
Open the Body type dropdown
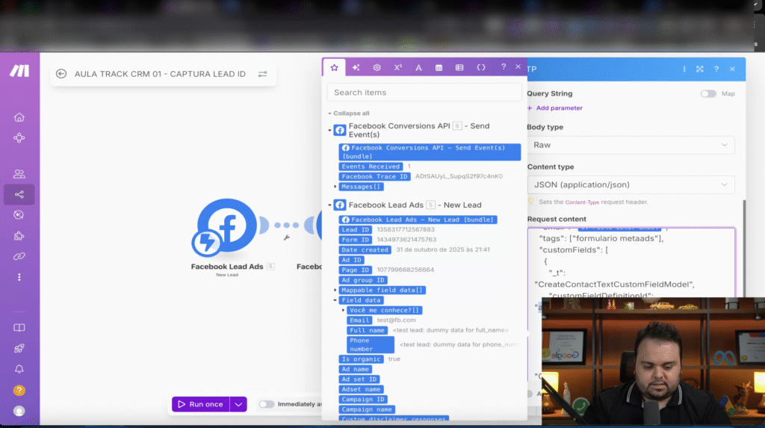(x=631, y=145)
